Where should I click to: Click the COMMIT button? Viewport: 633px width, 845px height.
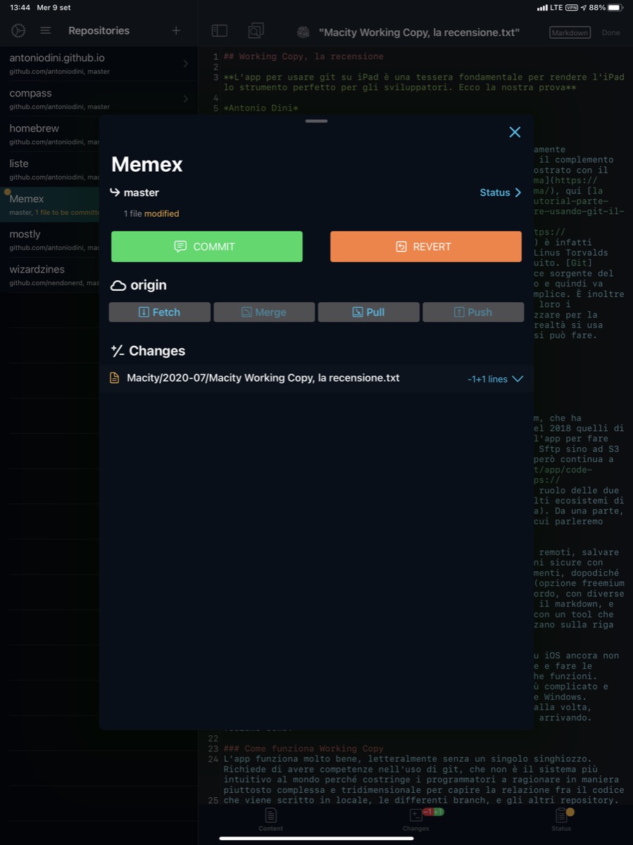[207, 246]
